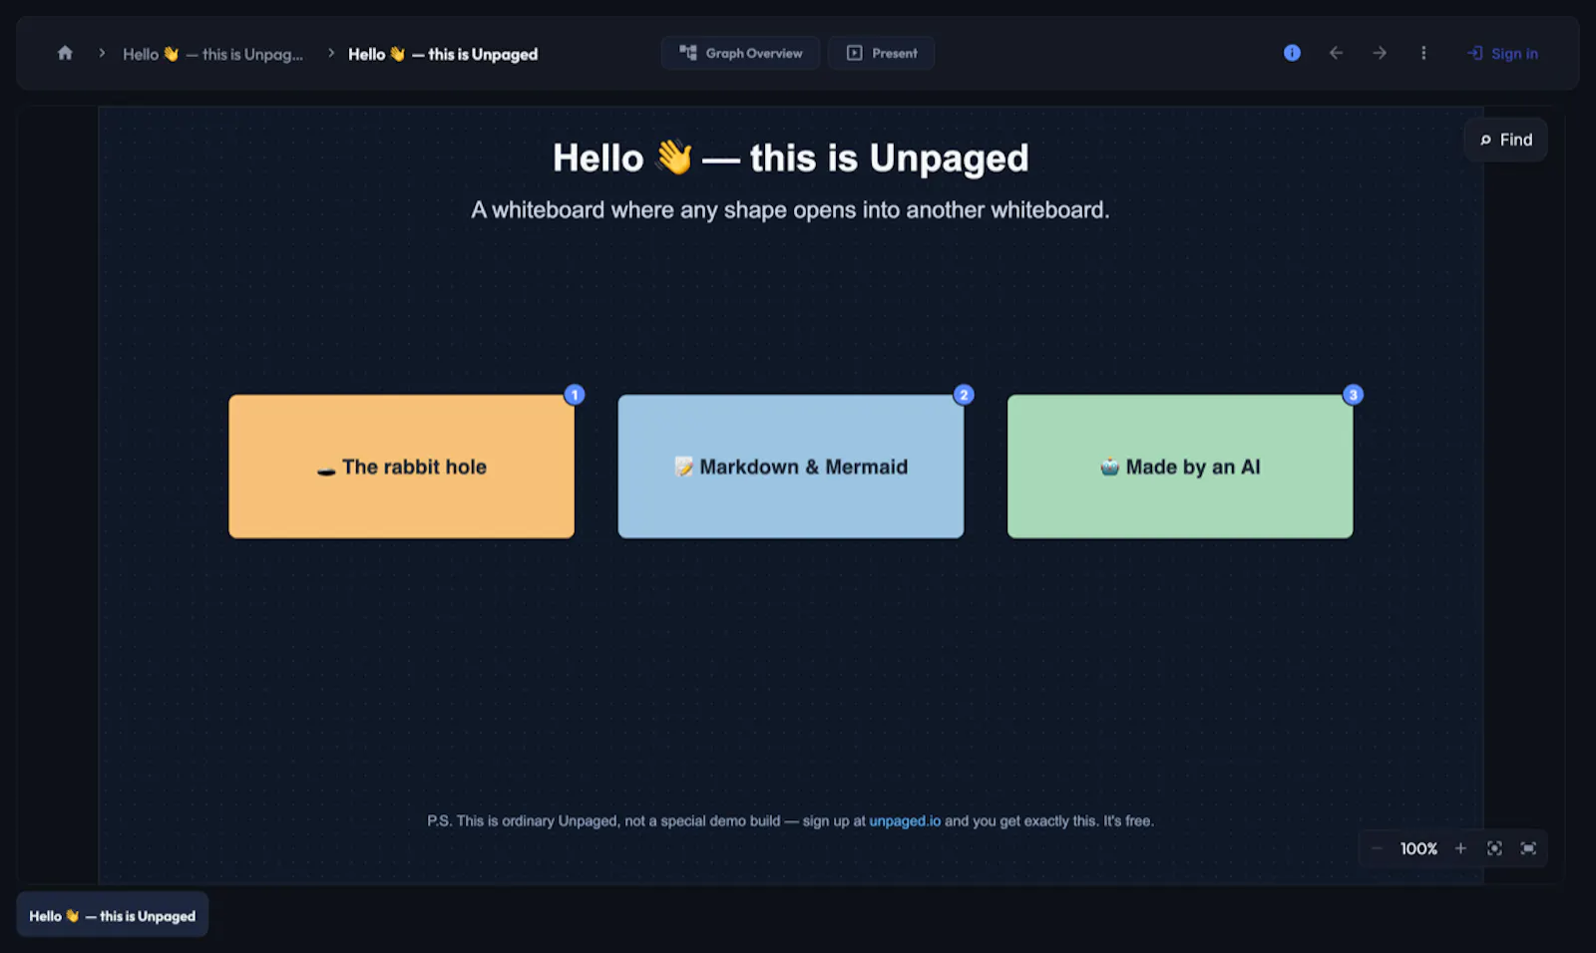
Task: Open the green 'Made by an AI' card
Action: (x=1180, y=467)
